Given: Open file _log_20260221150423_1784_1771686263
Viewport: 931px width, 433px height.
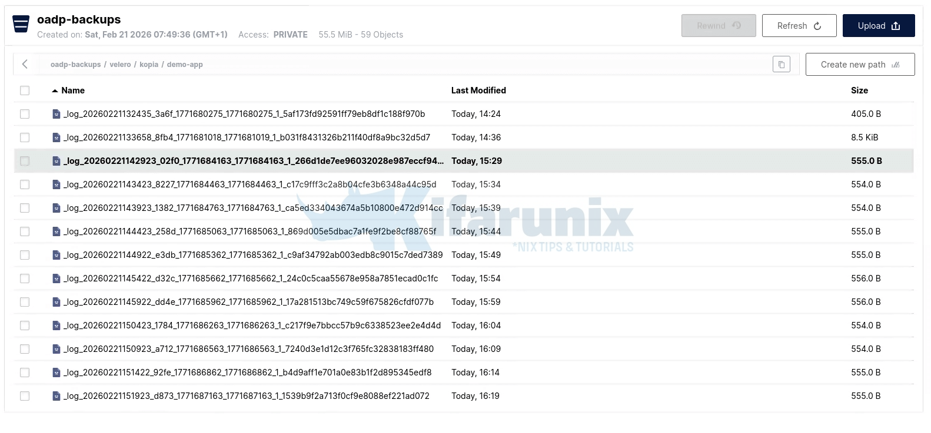Looking at the screenshot, I should 252,325.
